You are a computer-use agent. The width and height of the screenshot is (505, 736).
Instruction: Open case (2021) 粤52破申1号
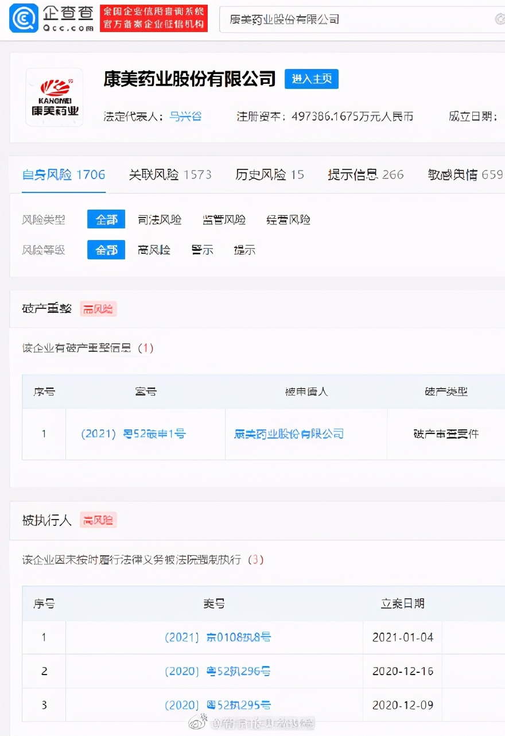click(133, 434)
